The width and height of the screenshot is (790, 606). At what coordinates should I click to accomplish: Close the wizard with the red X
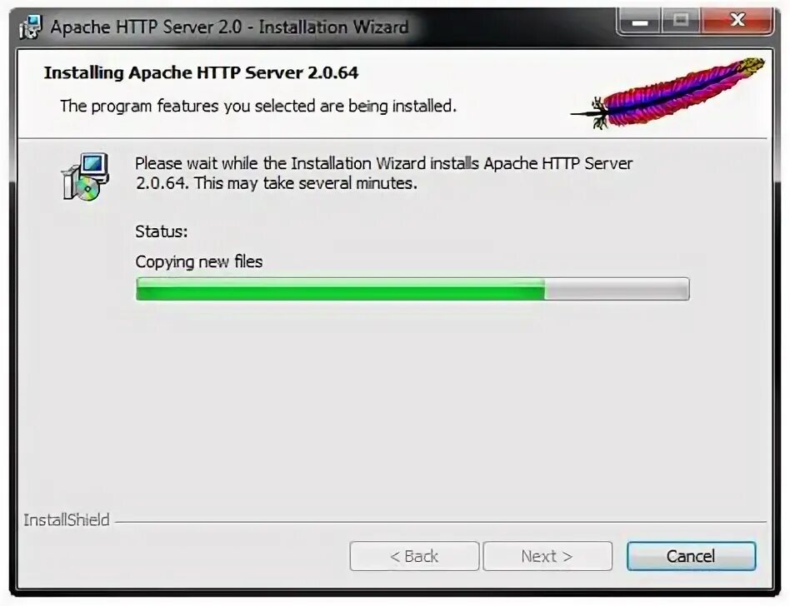pyautogui.click(x=737, y=22)
